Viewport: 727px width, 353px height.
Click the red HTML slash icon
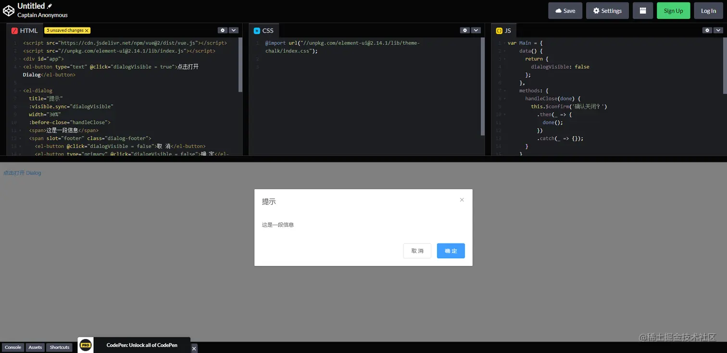[14, 31]
